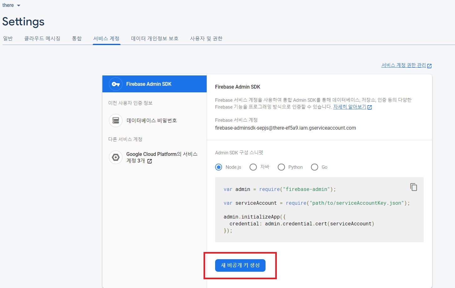Click the 'admin.initializeApp({' code line
This screenshot has width=455, height=288.
[x=255, y=217]
